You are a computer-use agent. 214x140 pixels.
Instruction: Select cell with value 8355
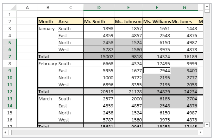click(x=128, y=85)
